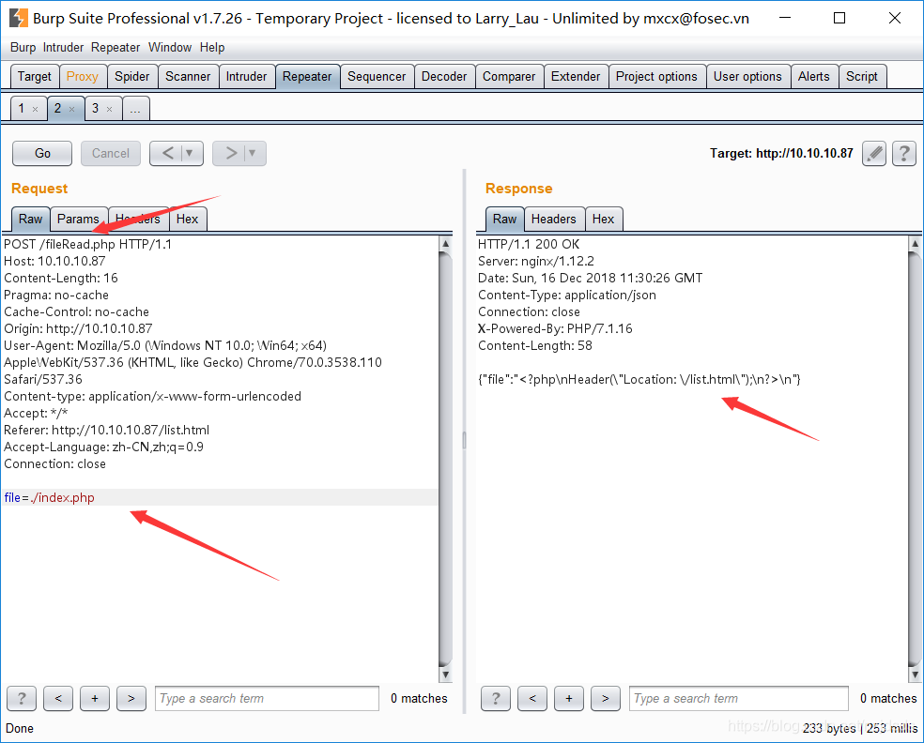924x743 pixels.
Task: Go to next request search match
Action: click(131, 698)
